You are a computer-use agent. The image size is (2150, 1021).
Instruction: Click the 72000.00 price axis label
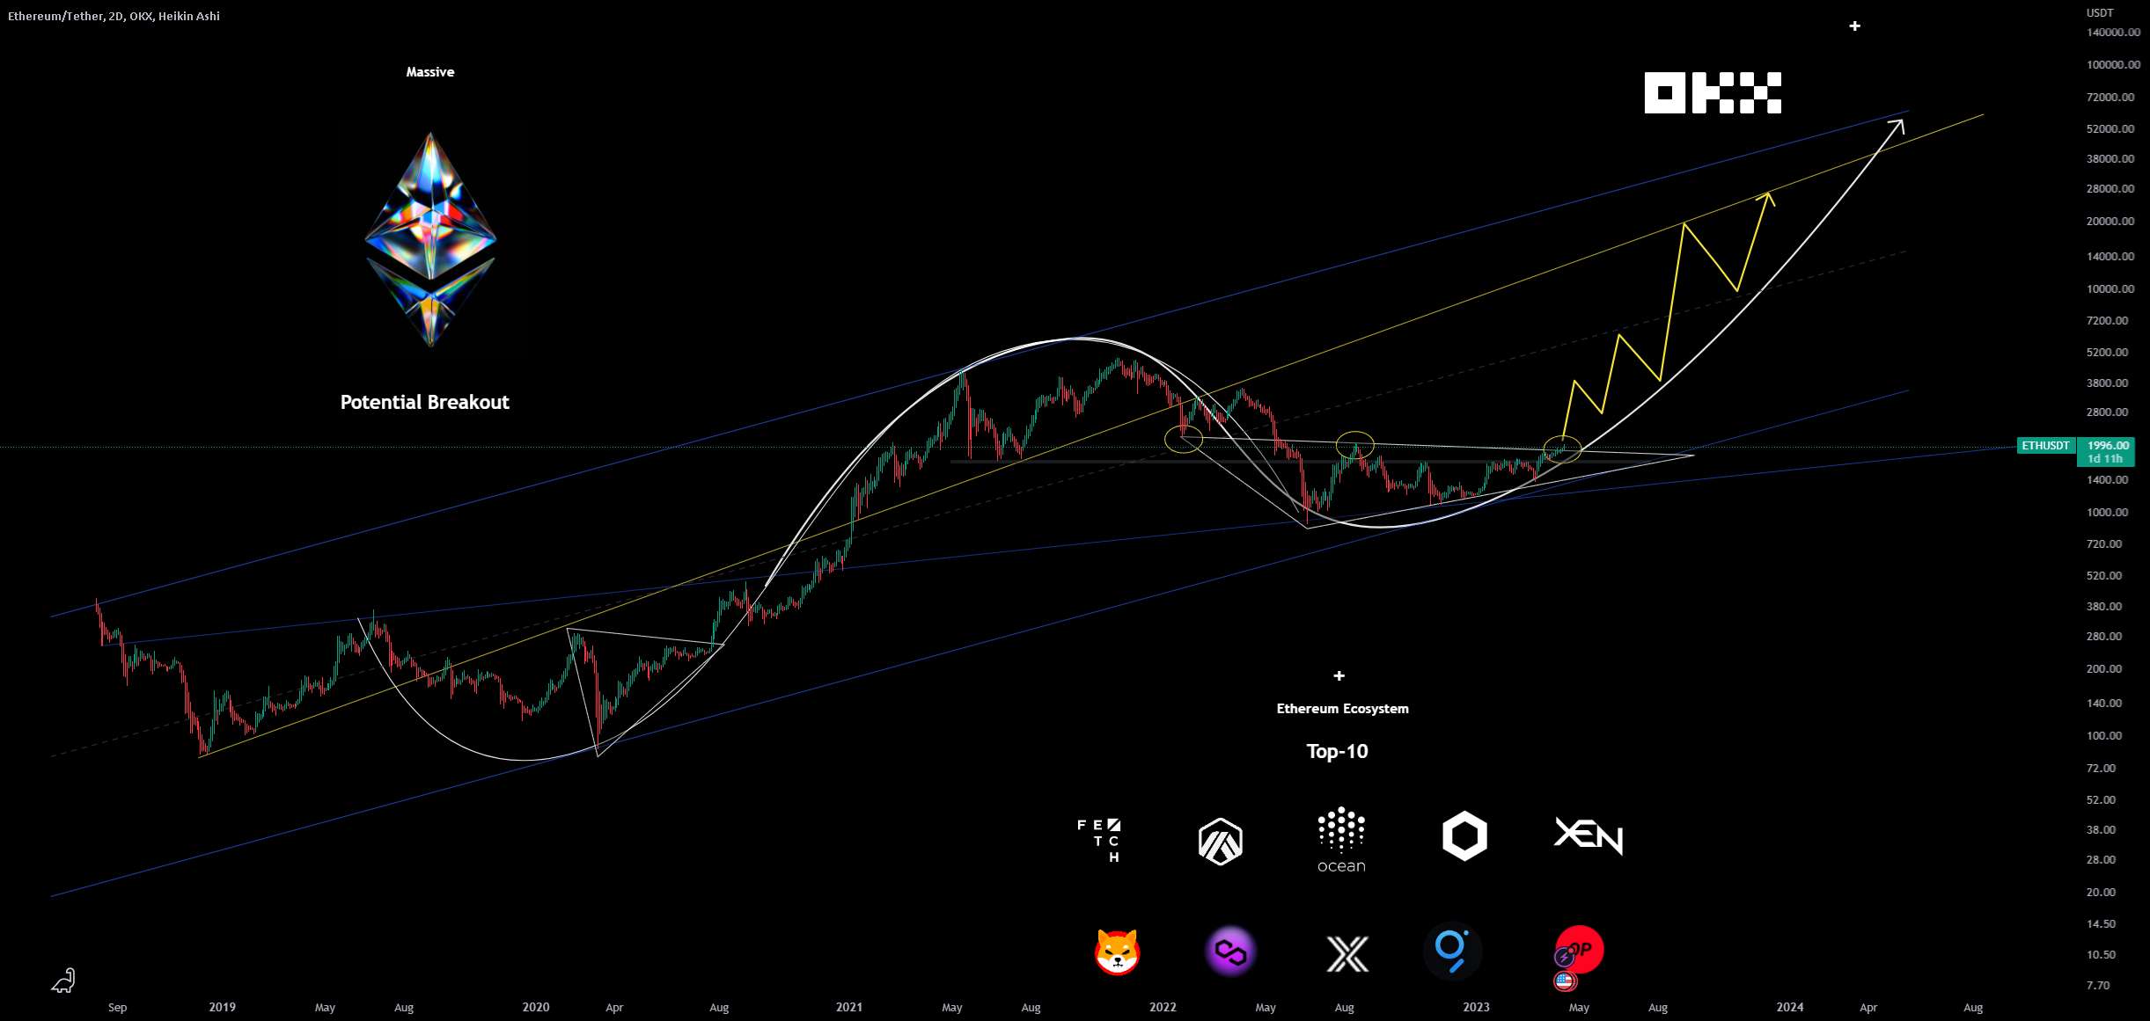click(2110, 98)
